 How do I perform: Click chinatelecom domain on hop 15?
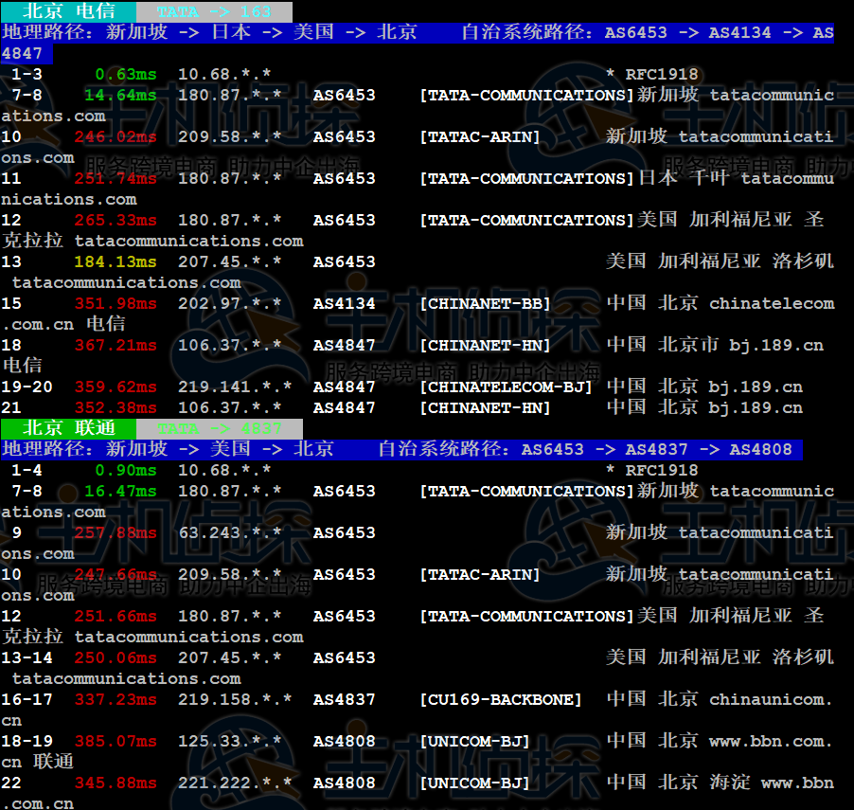click(772, 303)
